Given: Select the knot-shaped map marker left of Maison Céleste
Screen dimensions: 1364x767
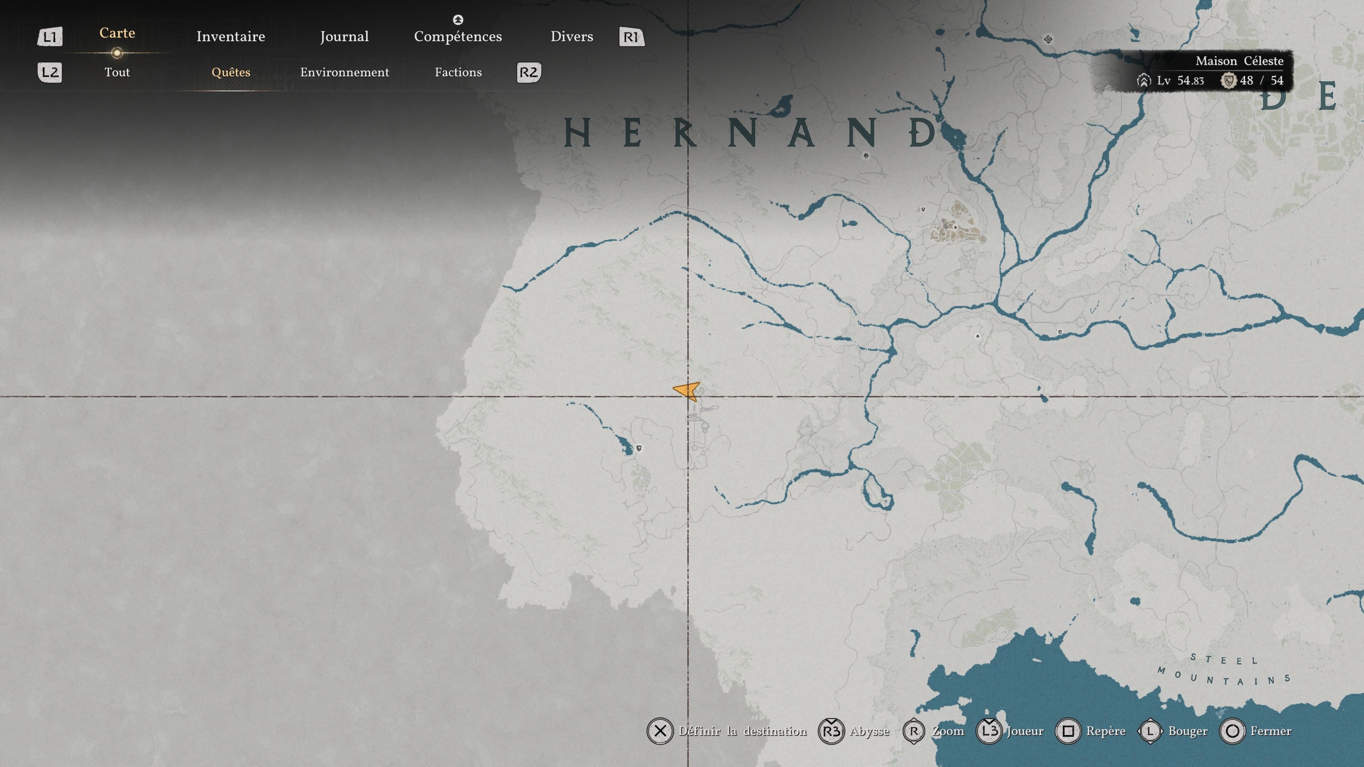Looking at the screenshot, I should 1048,39.
